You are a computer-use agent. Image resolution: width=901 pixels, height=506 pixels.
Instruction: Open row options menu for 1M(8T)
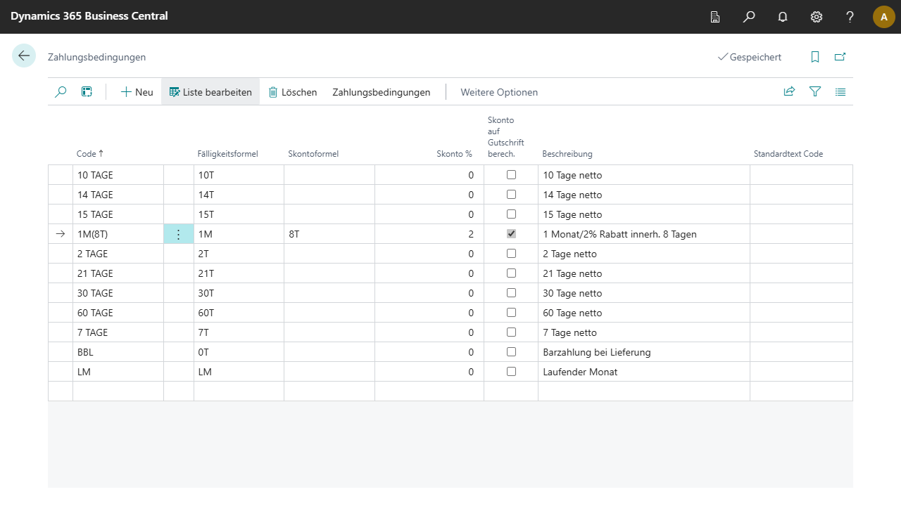point(179,234)
